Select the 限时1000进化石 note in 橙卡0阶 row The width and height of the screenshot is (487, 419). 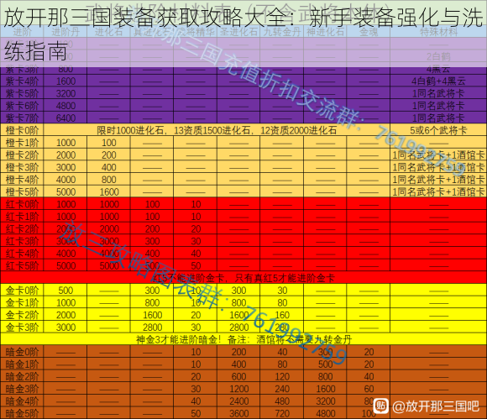[x=130, y=130]
